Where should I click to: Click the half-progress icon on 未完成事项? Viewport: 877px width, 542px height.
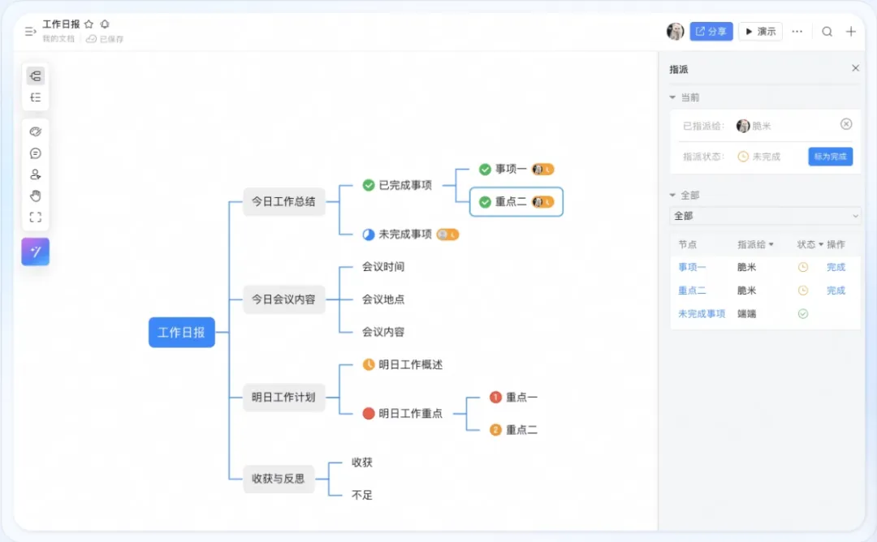(x=368, y=234)
